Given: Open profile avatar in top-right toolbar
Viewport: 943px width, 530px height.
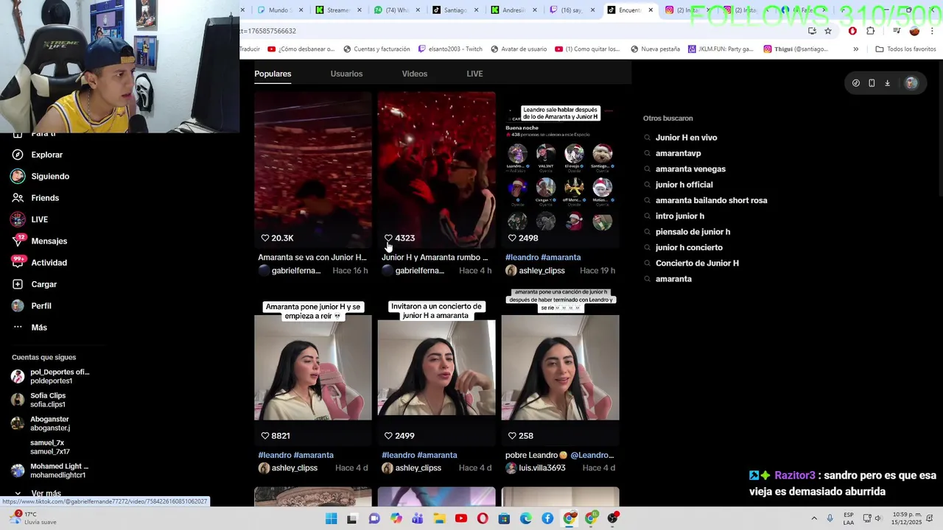Looking at the screenshot, I should pos(911,83).
